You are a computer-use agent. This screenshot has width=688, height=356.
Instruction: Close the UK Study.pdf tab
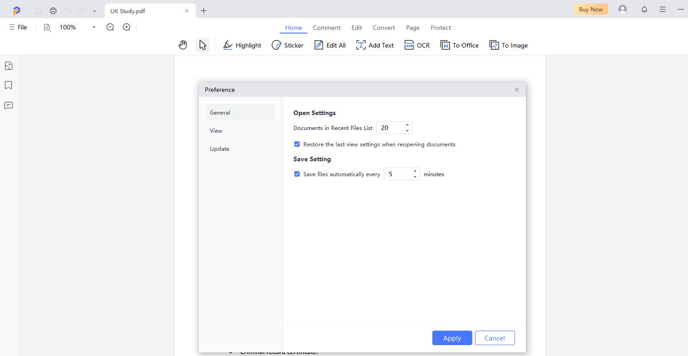187,11
